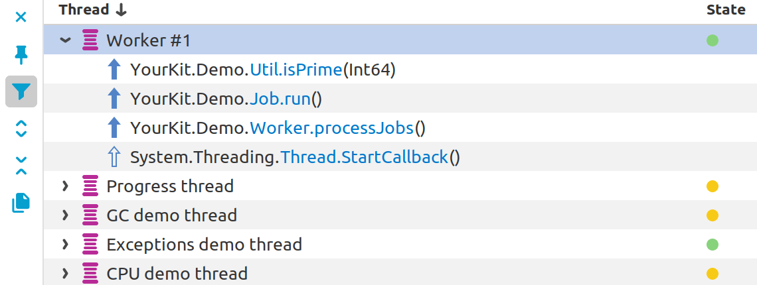This screenshot has height=285, width=757.
Task: Toggle the filter funnel button
Action: tap(21, 91)
